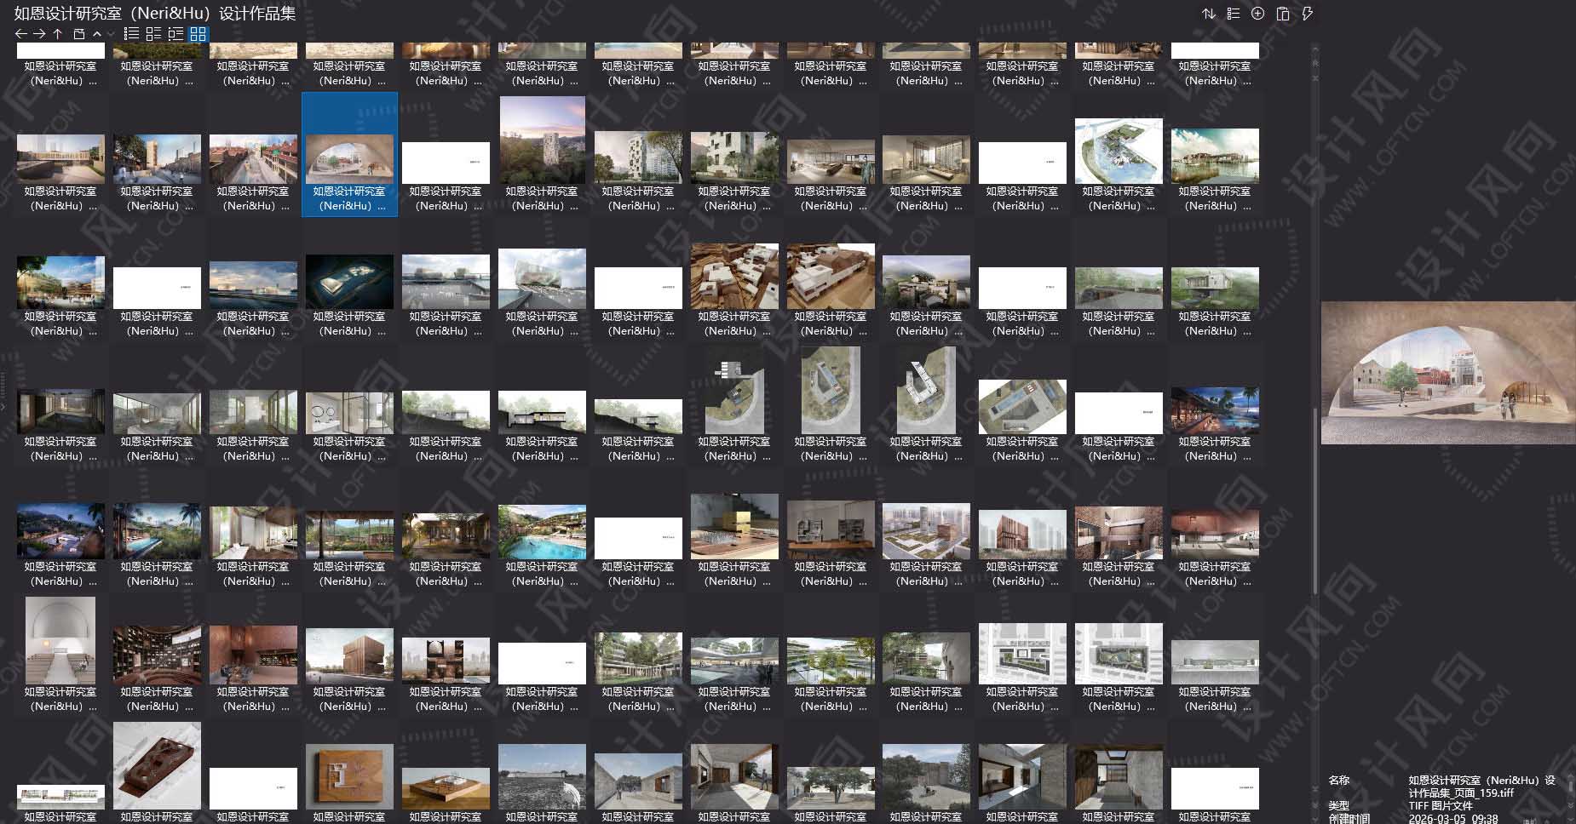Navigate back using the back arrow
The height and width of the screenshot is (824, 1576).
[21, 34]
